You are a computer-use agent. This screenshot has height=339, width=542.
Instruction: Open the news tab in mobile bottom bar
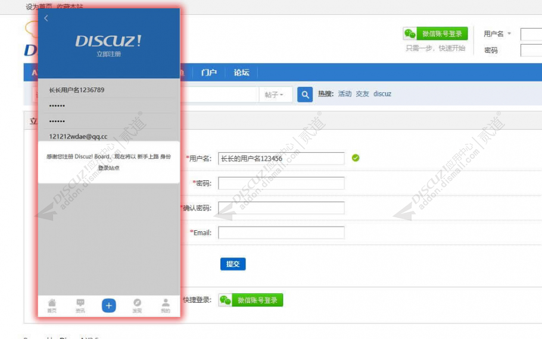pyautogui.click(x=80, y=306)
